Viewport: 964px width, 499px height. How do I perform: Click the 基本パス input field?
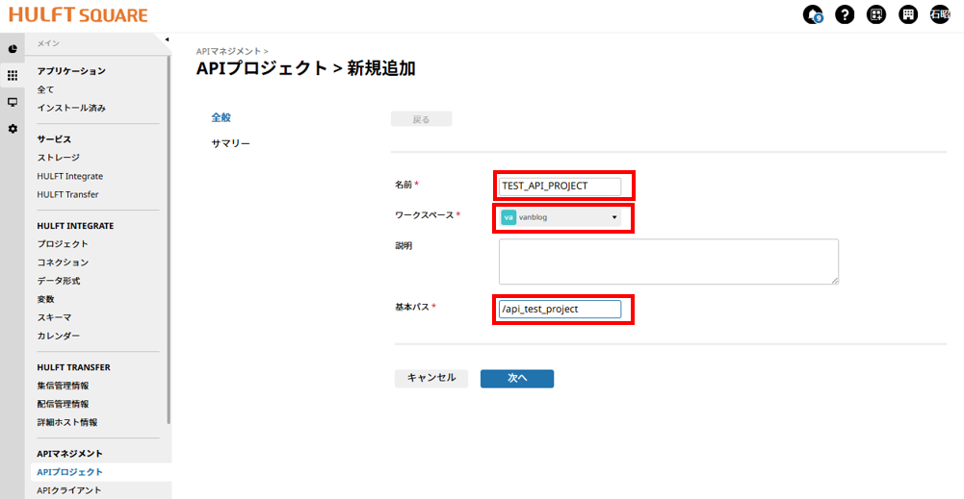[560, 309]
